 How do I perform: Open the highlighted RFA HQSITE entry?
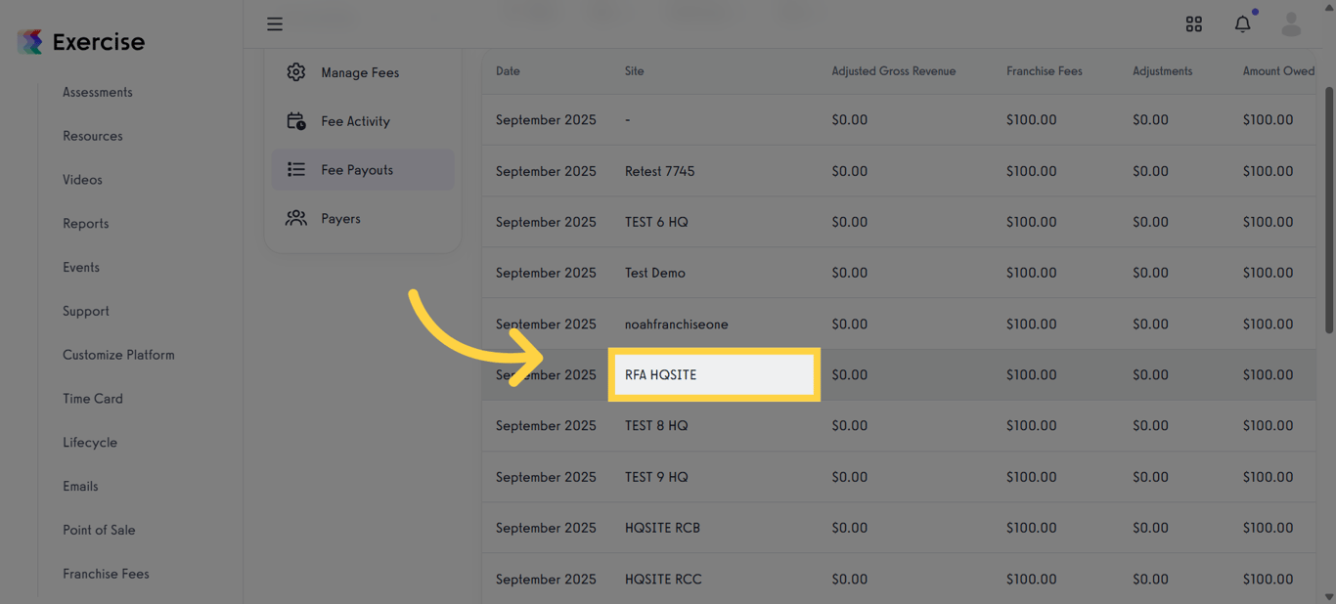click(x=714, y=374)
